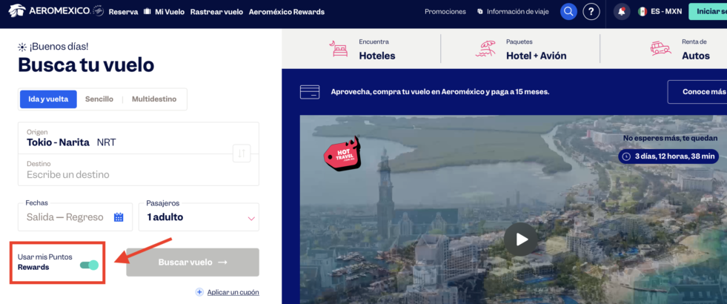Play the promotional video
The height and width of the screenshot is (304, 727).
(521, 239)
